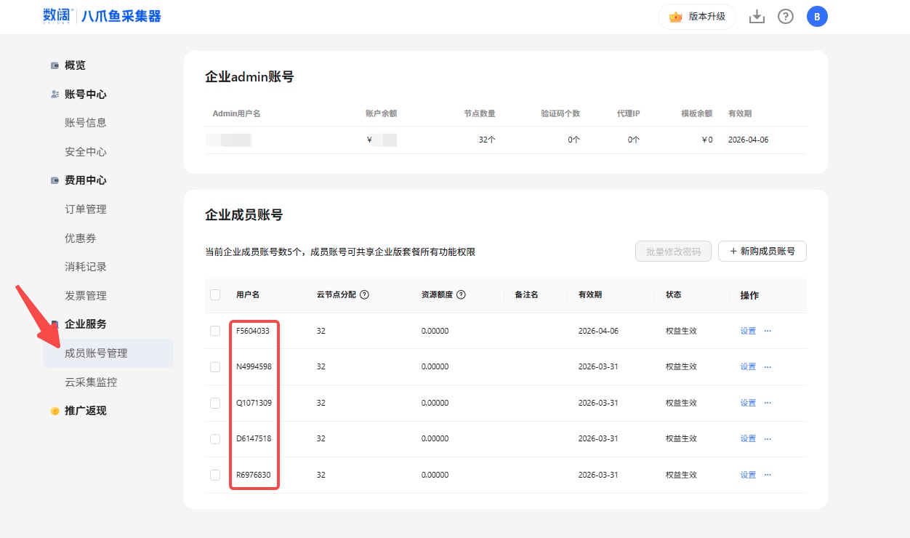
Task: Open 发票管理 in the sidebar
Action: [x=86, y=296]
